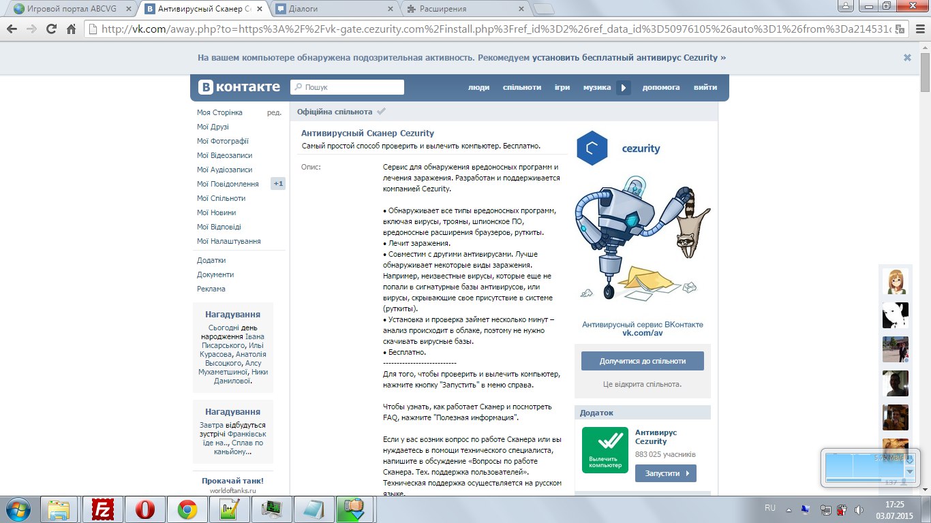Dismiss the antivirus notification bar
The image size is (931, 523).
[907, 58]
